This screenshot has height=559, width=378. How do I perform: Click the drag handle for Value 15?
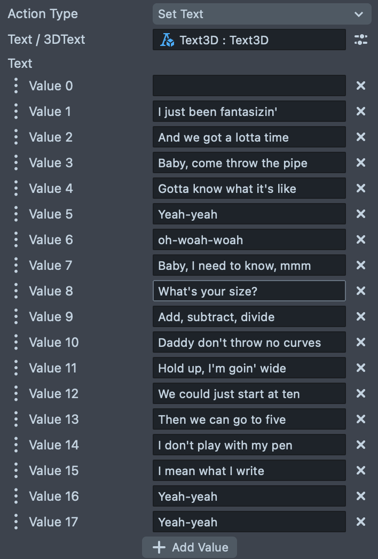pyautogui.click(x=16, y=470)
